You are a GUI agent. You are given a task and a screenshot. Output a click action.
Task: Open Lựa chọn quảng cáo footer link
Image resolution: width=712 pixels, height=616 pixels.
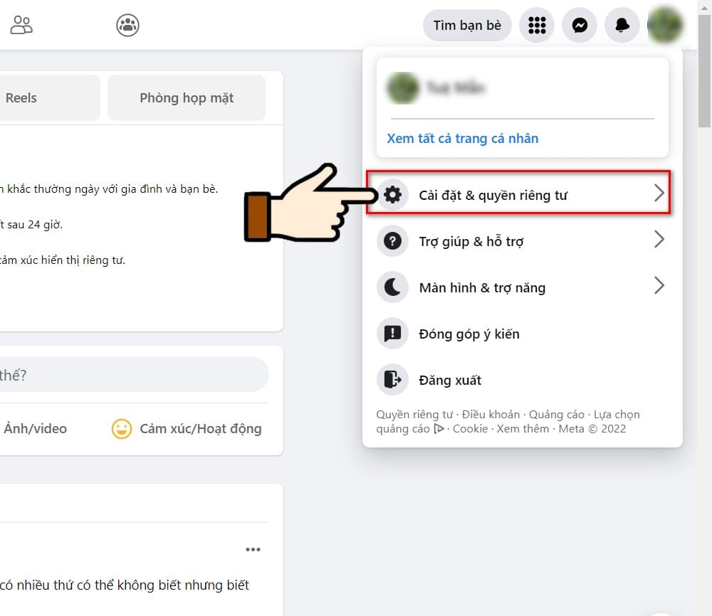617,415
